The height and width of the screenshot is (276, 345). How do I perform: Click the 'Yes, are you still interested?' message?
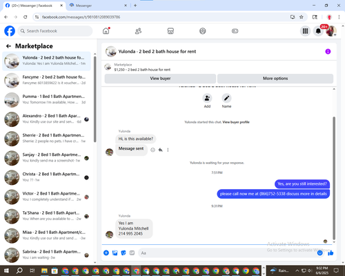(302, 184)
